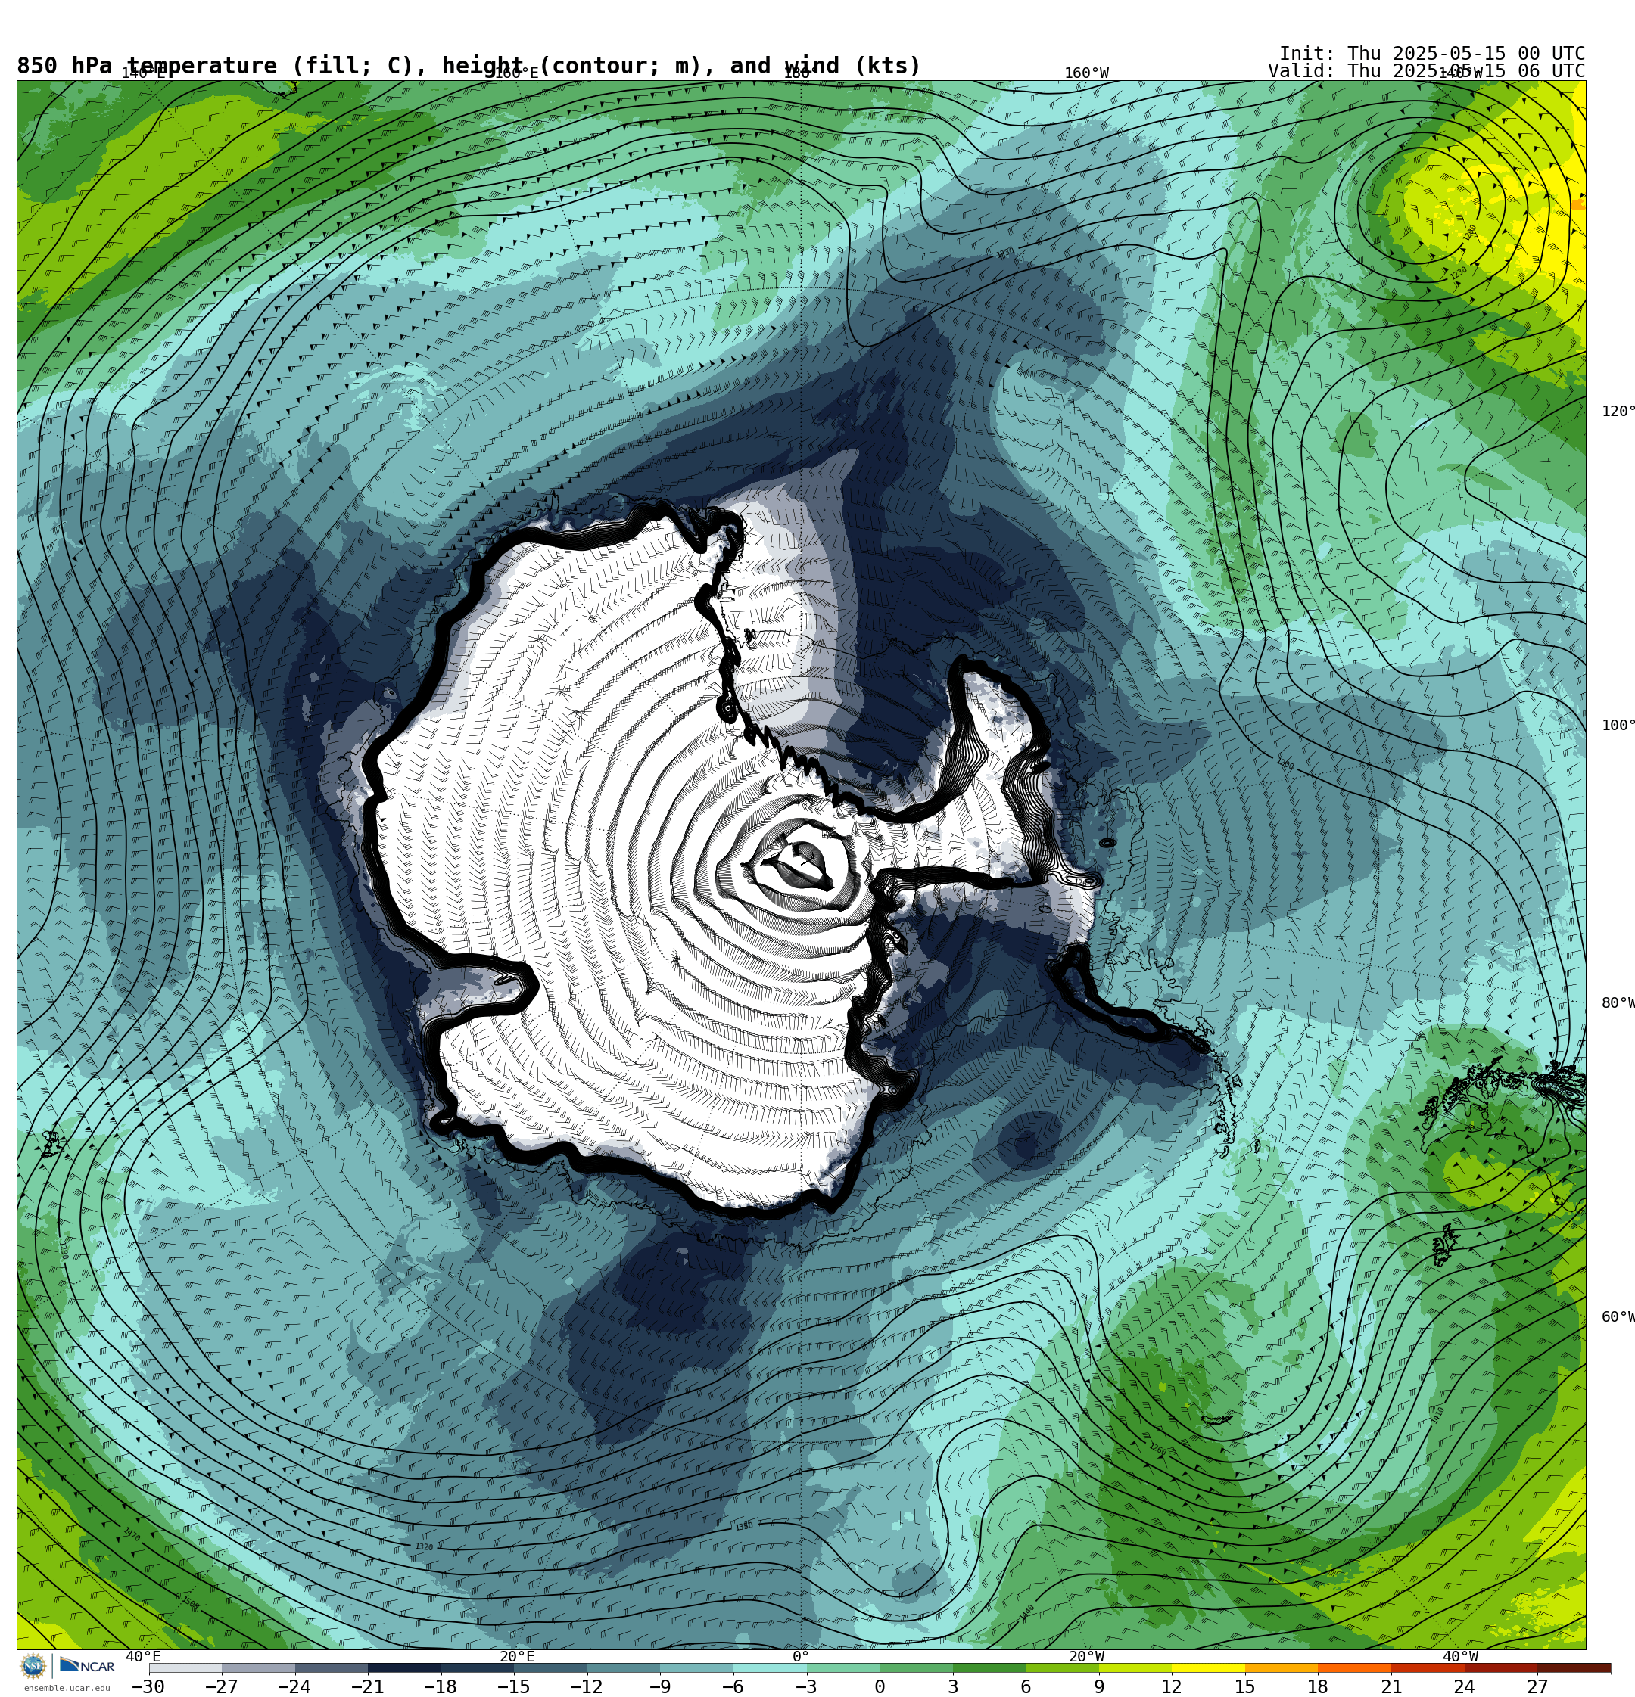Open the ensemble.ucar.edu link text

click(x=67, y=1687)
